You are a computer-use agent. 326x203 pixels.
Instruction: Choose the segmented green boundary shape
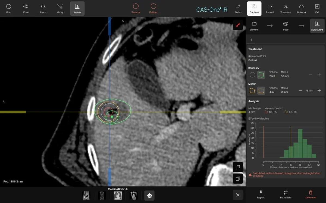coord(261,75)
